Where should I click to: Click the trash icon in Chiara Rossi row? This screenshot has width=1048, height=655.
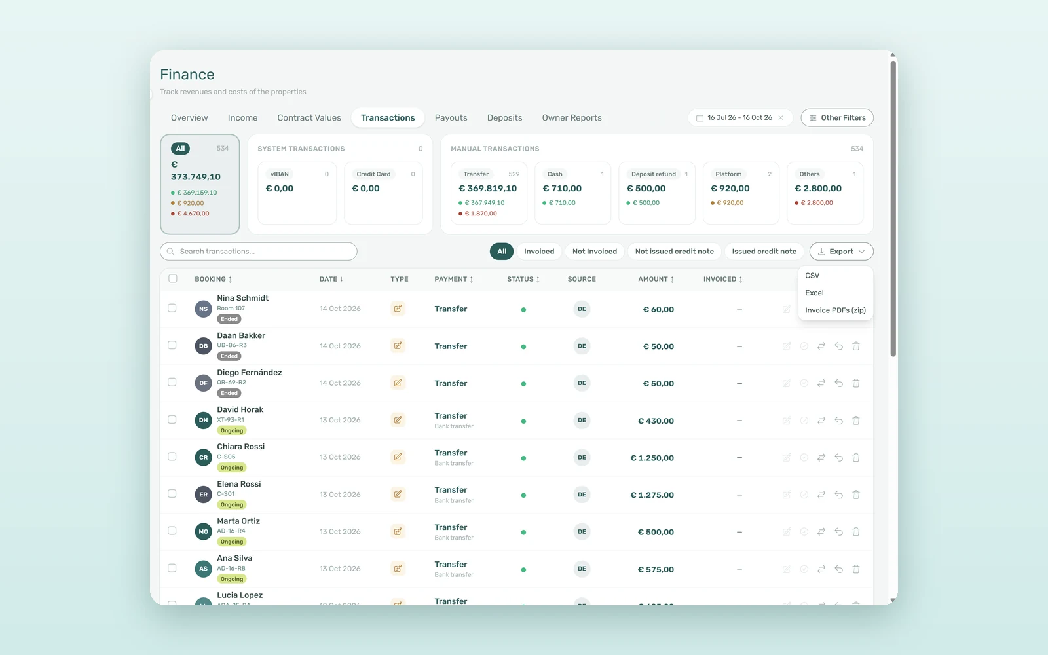(x=855, y=457)
